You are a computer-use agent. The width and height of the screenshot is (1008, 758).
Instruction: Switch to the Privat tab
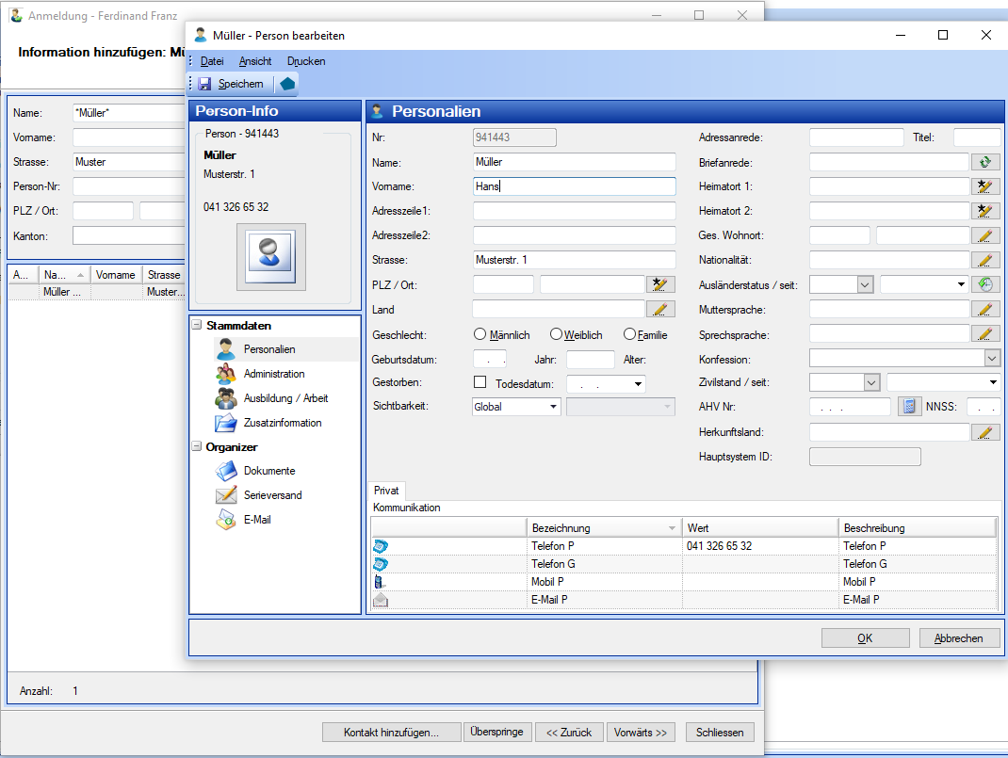tap(386, 491)
